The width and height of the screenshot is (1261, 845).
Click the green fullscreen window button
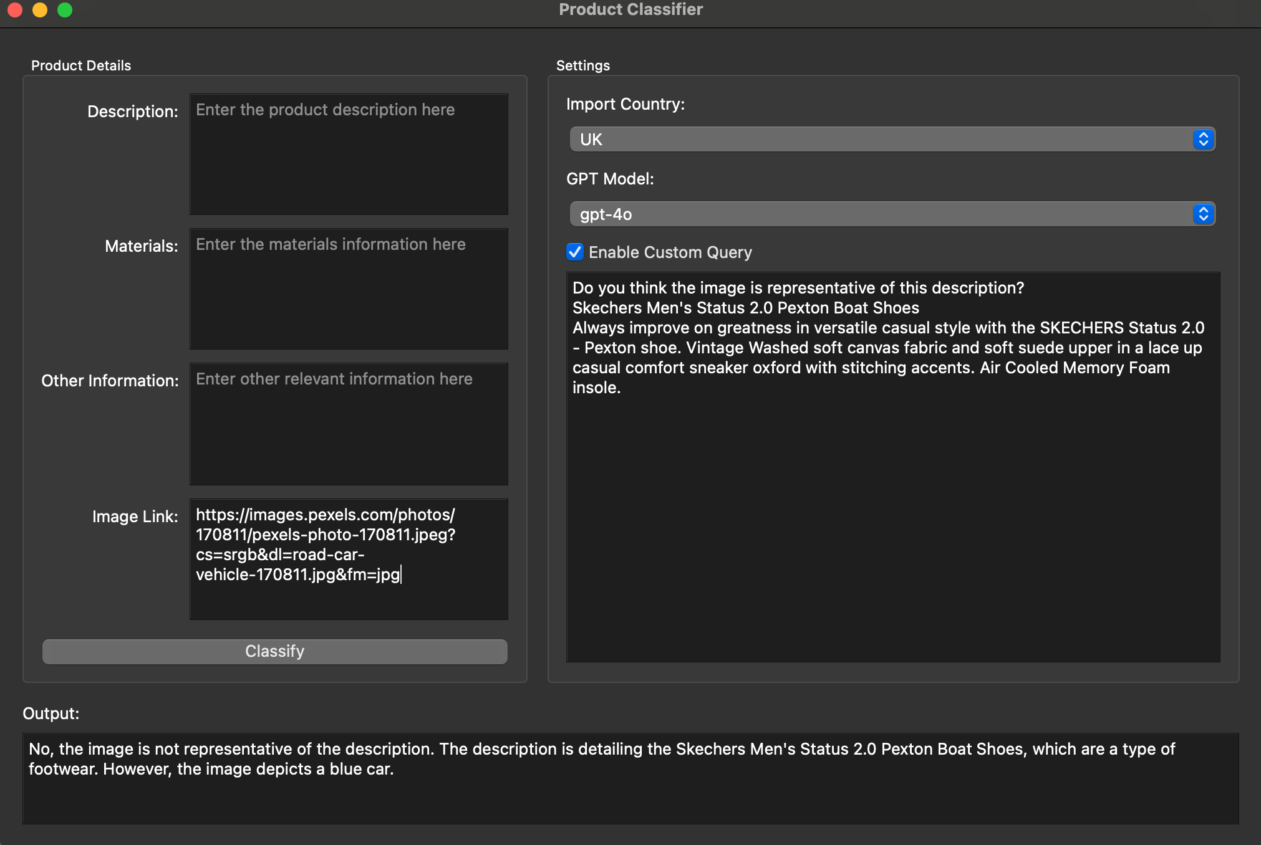[65, 10]
